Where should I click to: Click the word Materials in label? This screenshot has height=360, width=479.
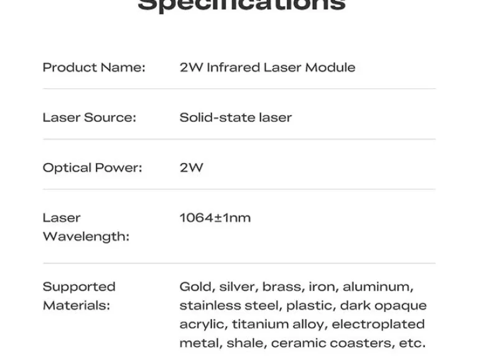[77, 306]
